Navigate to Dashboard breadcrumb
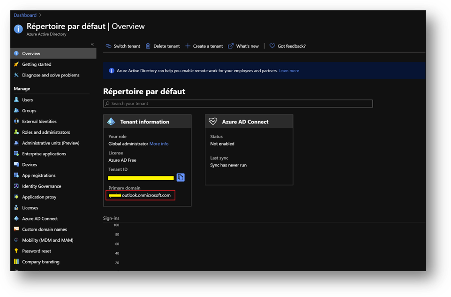The width and height of the screenshot is (451, 297). click(25, 15)
